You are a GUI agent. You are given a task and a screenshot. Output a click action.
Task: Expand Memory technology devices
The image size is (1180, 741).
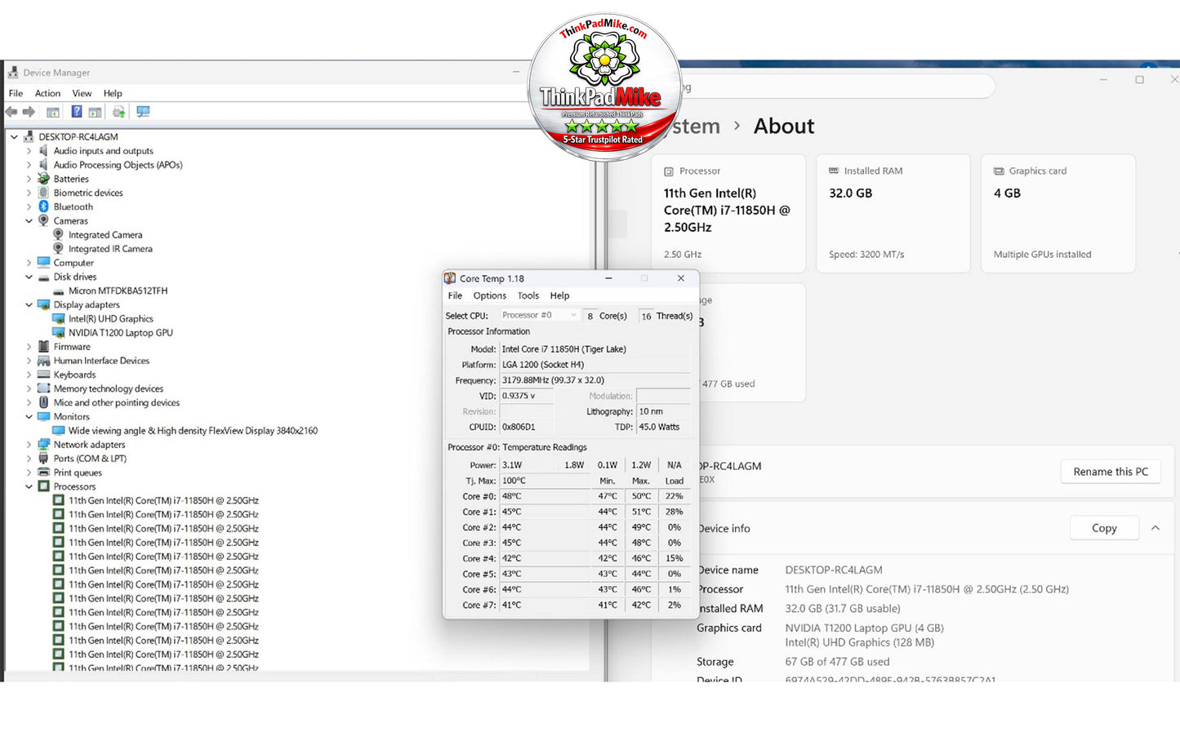coord(29,388)
